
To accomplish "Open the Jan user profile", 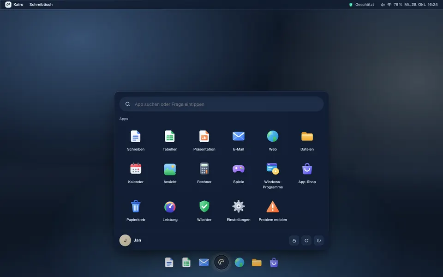I will (x=130, y=240).
